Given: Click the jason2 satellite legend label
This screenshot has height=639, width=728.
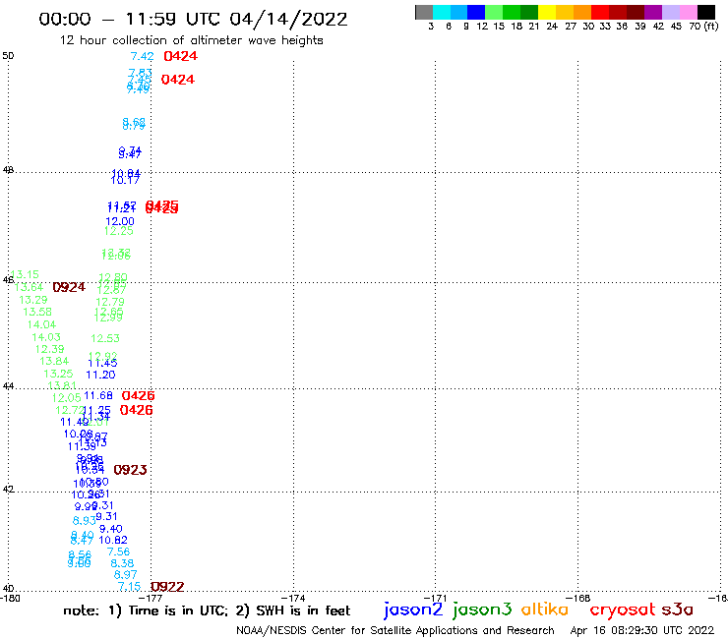Looking at the screenshot, I should point(413,610).
